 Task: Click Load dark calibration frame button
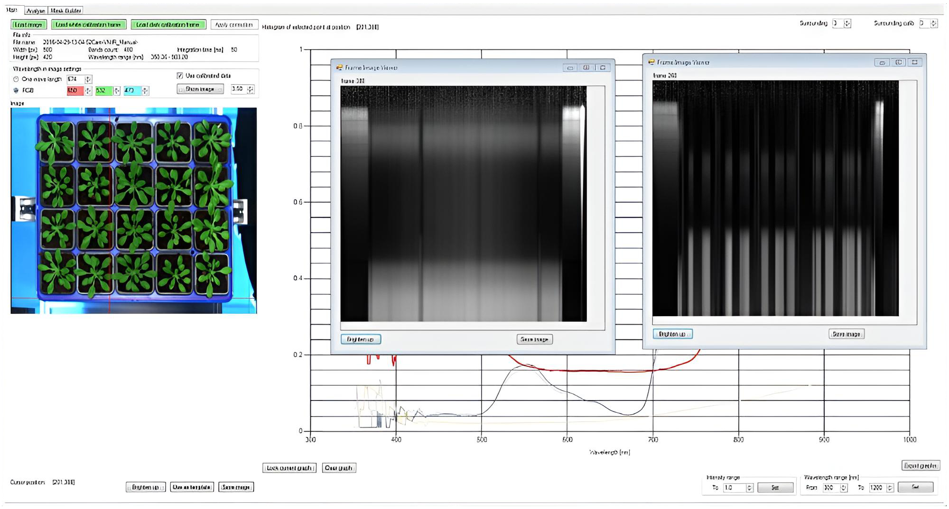click(168, 25)
